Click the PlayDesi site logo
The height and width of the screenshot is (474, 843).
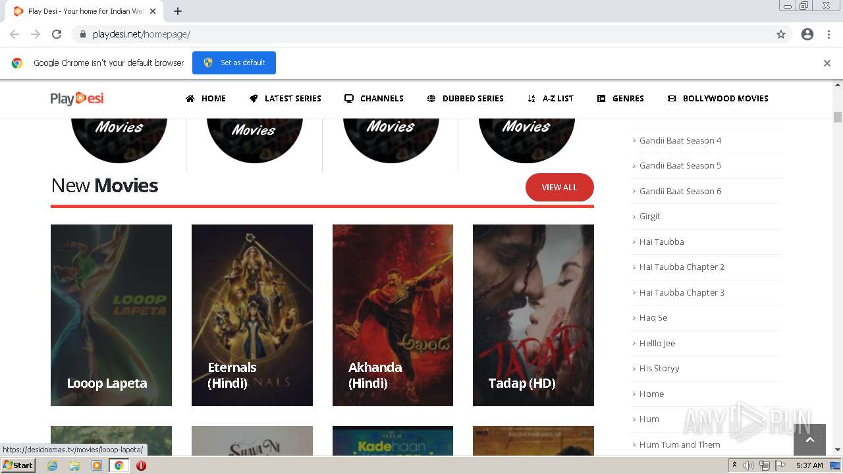point(77,98)
